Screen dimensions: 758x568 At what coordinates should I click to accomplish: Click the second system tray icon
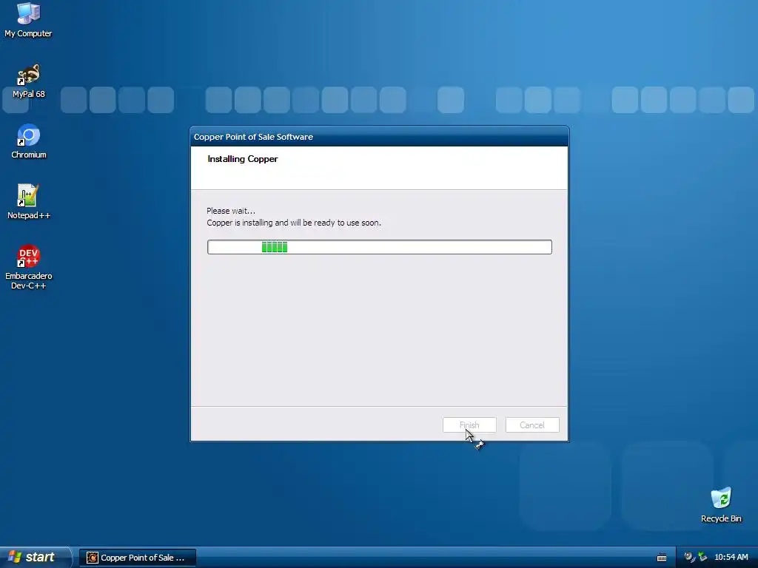click(x=702, y=558)
